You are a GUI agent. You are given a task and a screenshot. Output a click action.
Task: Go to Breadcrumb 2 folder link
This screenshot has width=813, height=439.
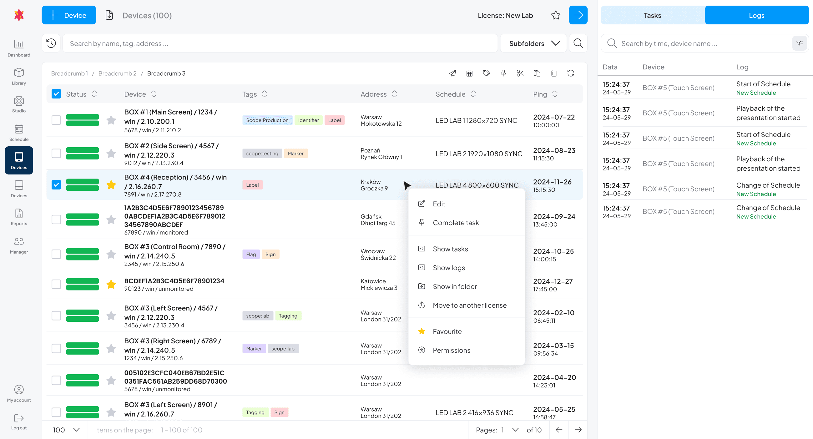point(117,73)
